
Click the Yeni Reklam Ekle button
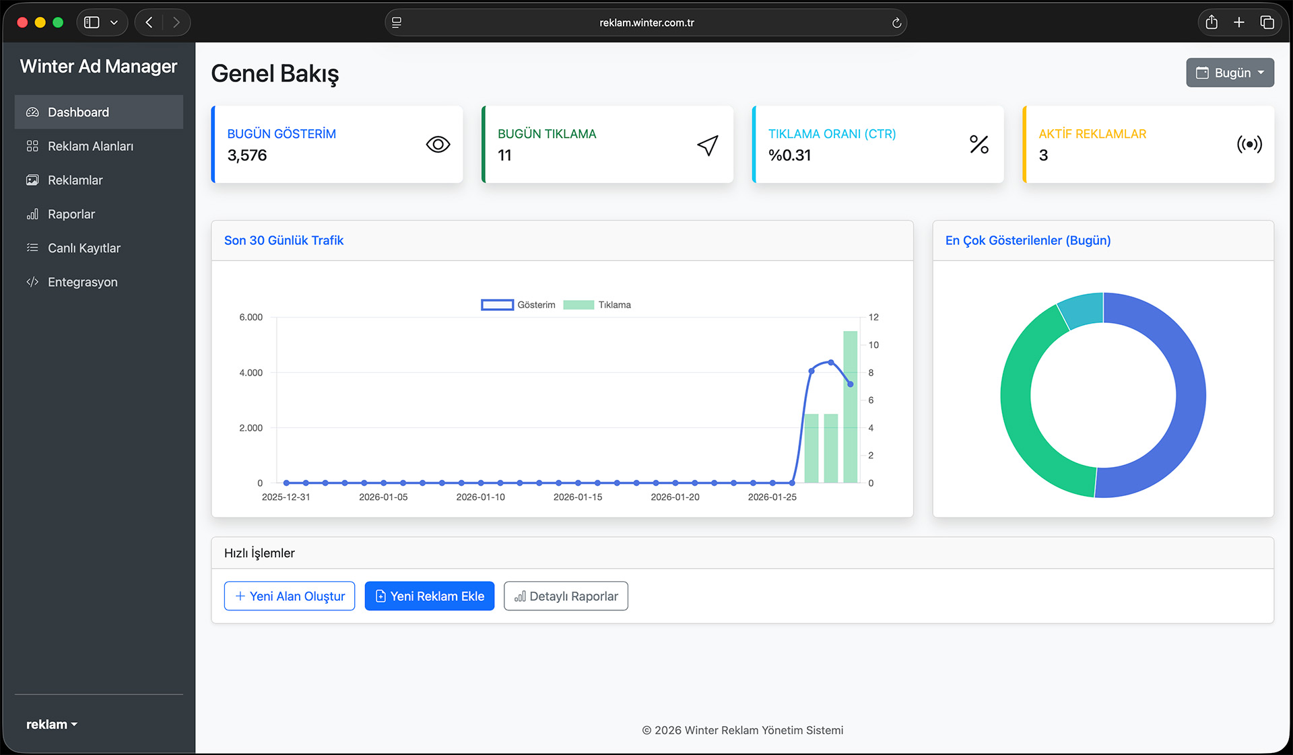pyautogui.click(x=430, y=596)
